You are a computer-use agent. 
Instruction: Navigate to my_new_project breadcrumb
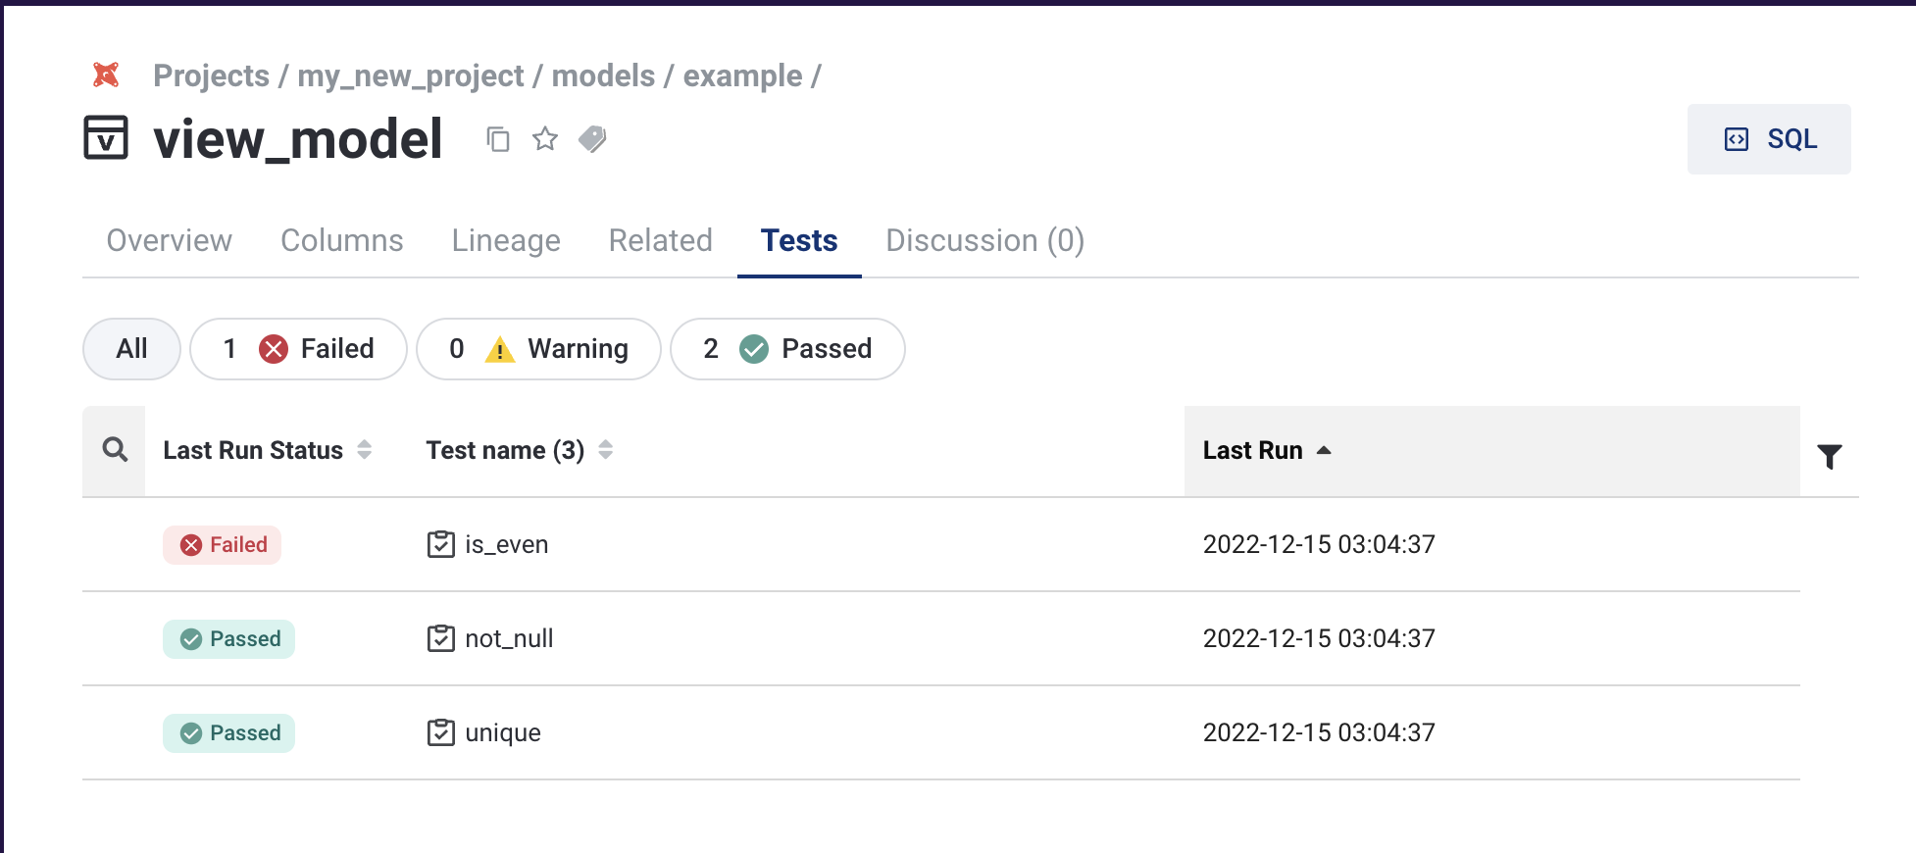(x=410, y=75)
